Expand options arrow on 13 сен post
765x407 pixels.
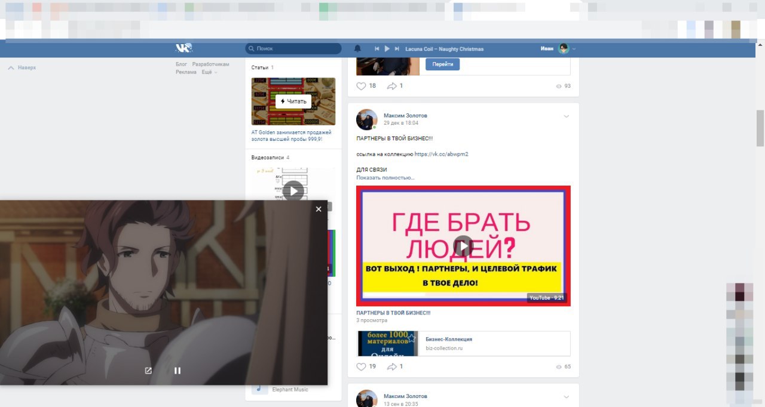click(567, 397)
